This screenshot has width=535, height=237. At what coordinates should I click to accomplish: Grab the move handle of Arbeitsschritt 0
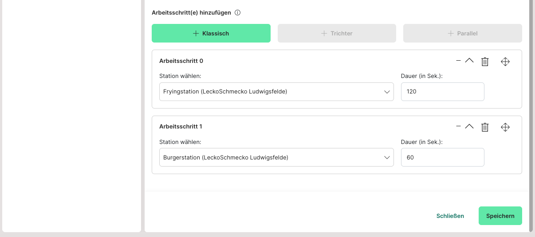[x=505, y=62]
